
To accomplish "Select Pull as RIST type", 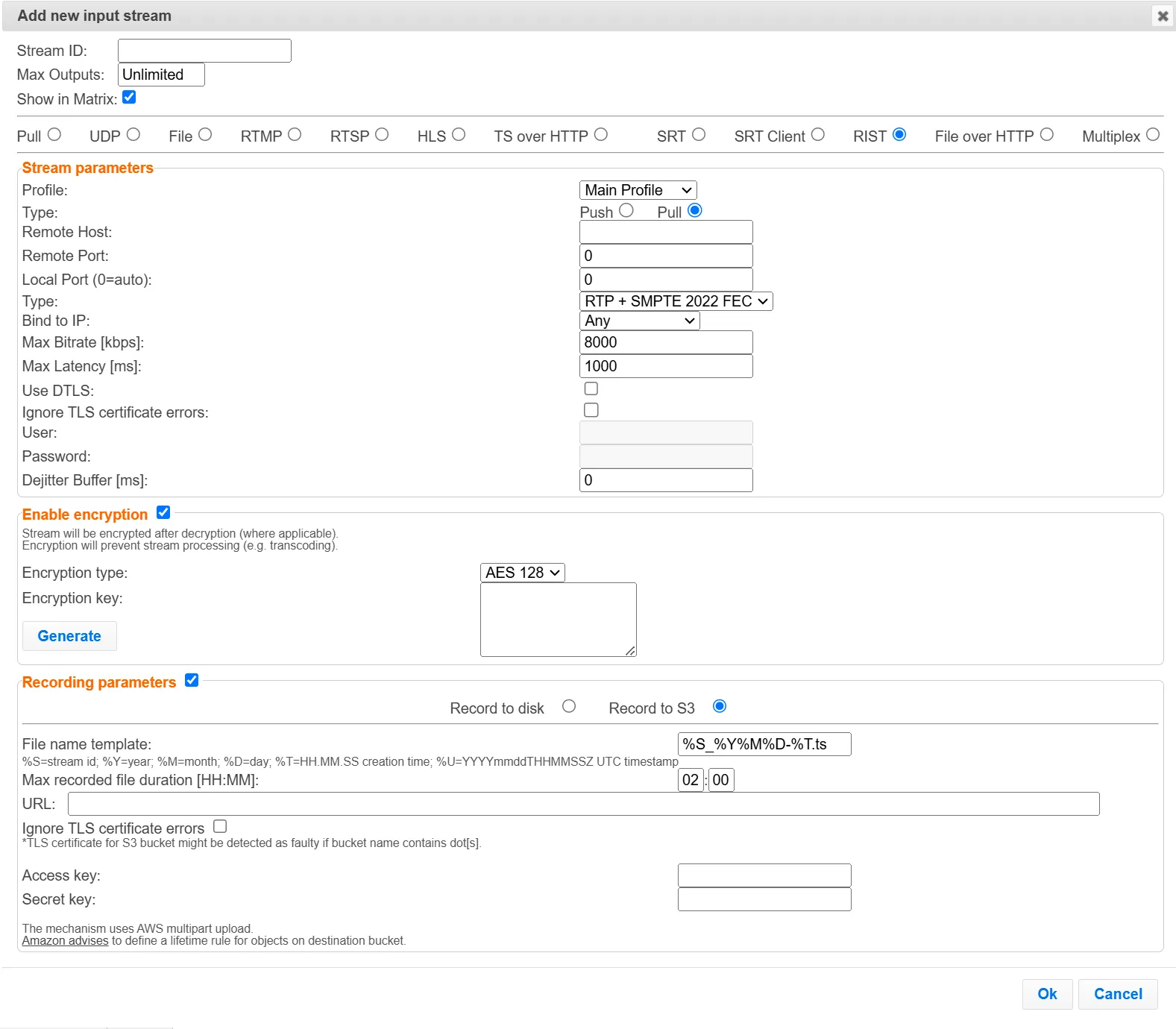I will tap(695, 210).
